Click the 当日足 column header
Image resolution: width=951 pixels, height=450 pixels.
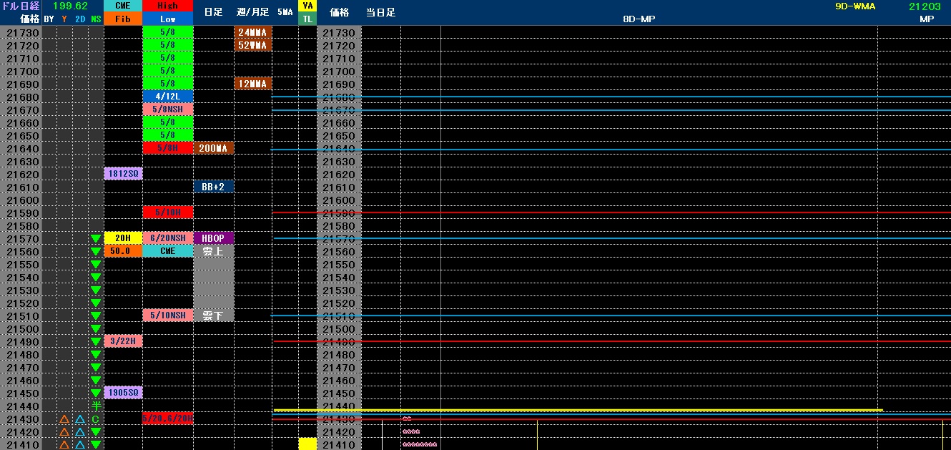pos(380,12)
